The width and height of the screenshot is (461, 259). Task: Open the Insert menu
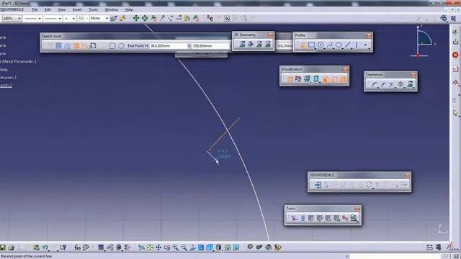(x=77, y=9)
